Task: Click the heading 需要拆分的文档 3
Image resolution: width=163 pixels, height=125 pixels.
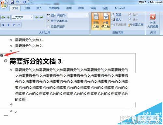Action: [x=36, y=61]
